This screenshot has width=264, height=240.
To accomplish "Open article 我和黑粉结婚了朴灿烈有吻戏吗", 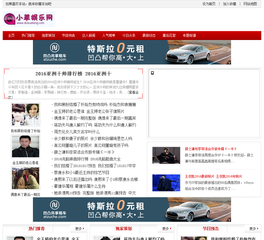I will (x=95, y=104).
